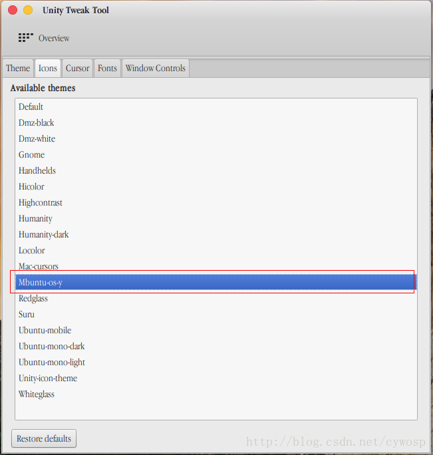
Task: Choose the Suru theme
Action: coord(216,314)
